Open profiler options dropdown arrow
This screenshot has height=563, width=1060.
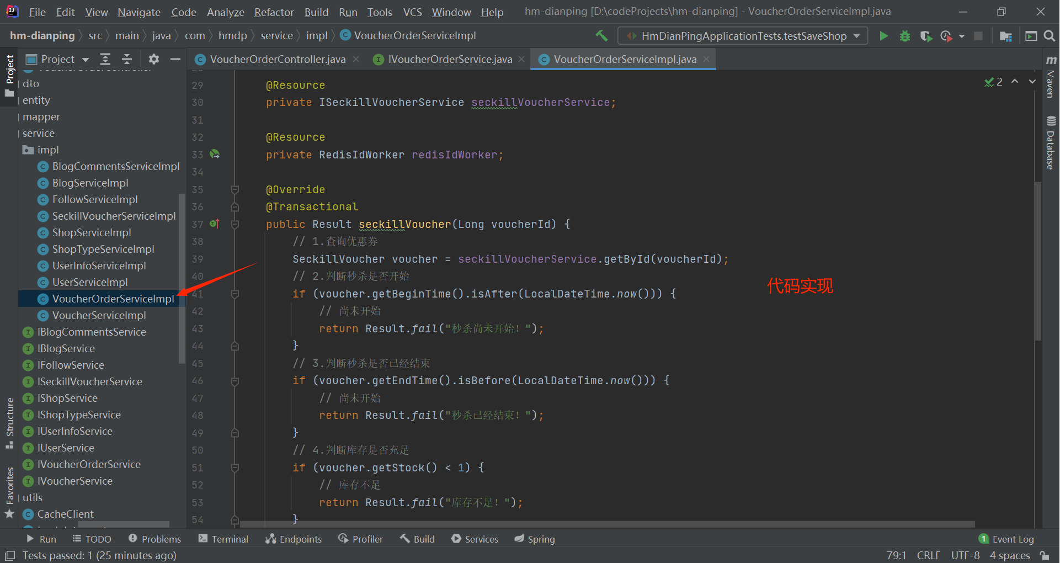coord(962,36)
